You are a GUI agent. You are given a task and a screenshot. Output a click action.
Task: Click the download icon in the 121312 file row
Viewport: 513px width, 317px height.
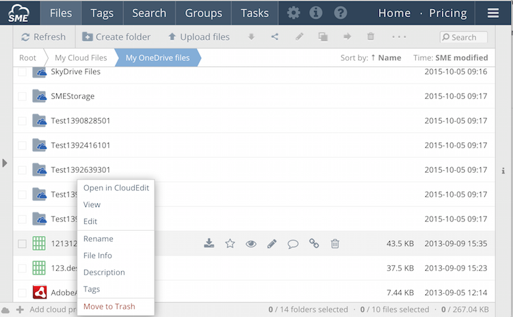click(x=209, y=243)
